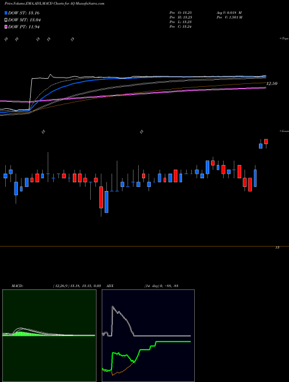
Task: Click the 13 price level label
Action: coord(277,248)
